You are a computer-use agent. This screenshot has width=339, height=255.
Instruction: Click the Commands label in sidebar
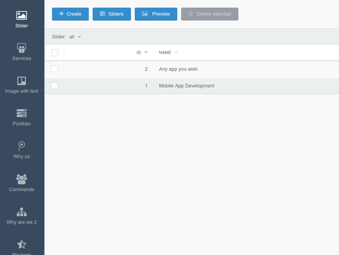click(x=21, y=189)
